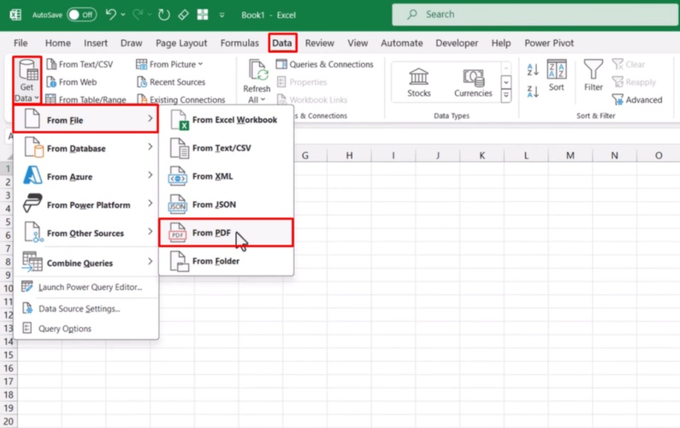Screen dimensions: 680x428
Task: Switch to the View tab
Action: coord(358,43)
